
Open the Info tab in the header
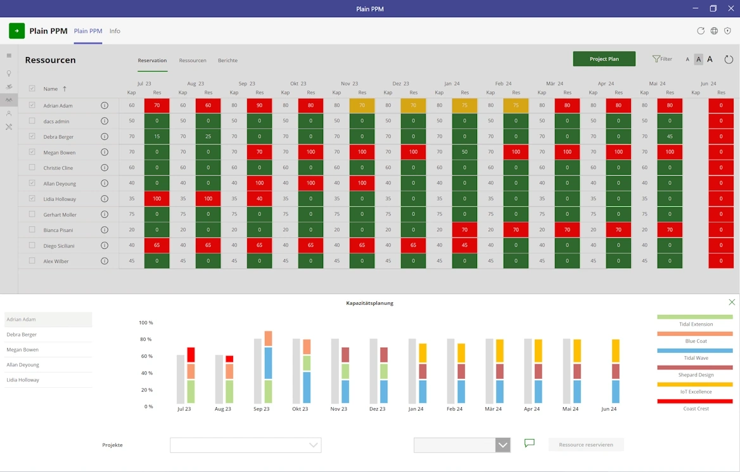pyautogui.click(x=115, y=31)
